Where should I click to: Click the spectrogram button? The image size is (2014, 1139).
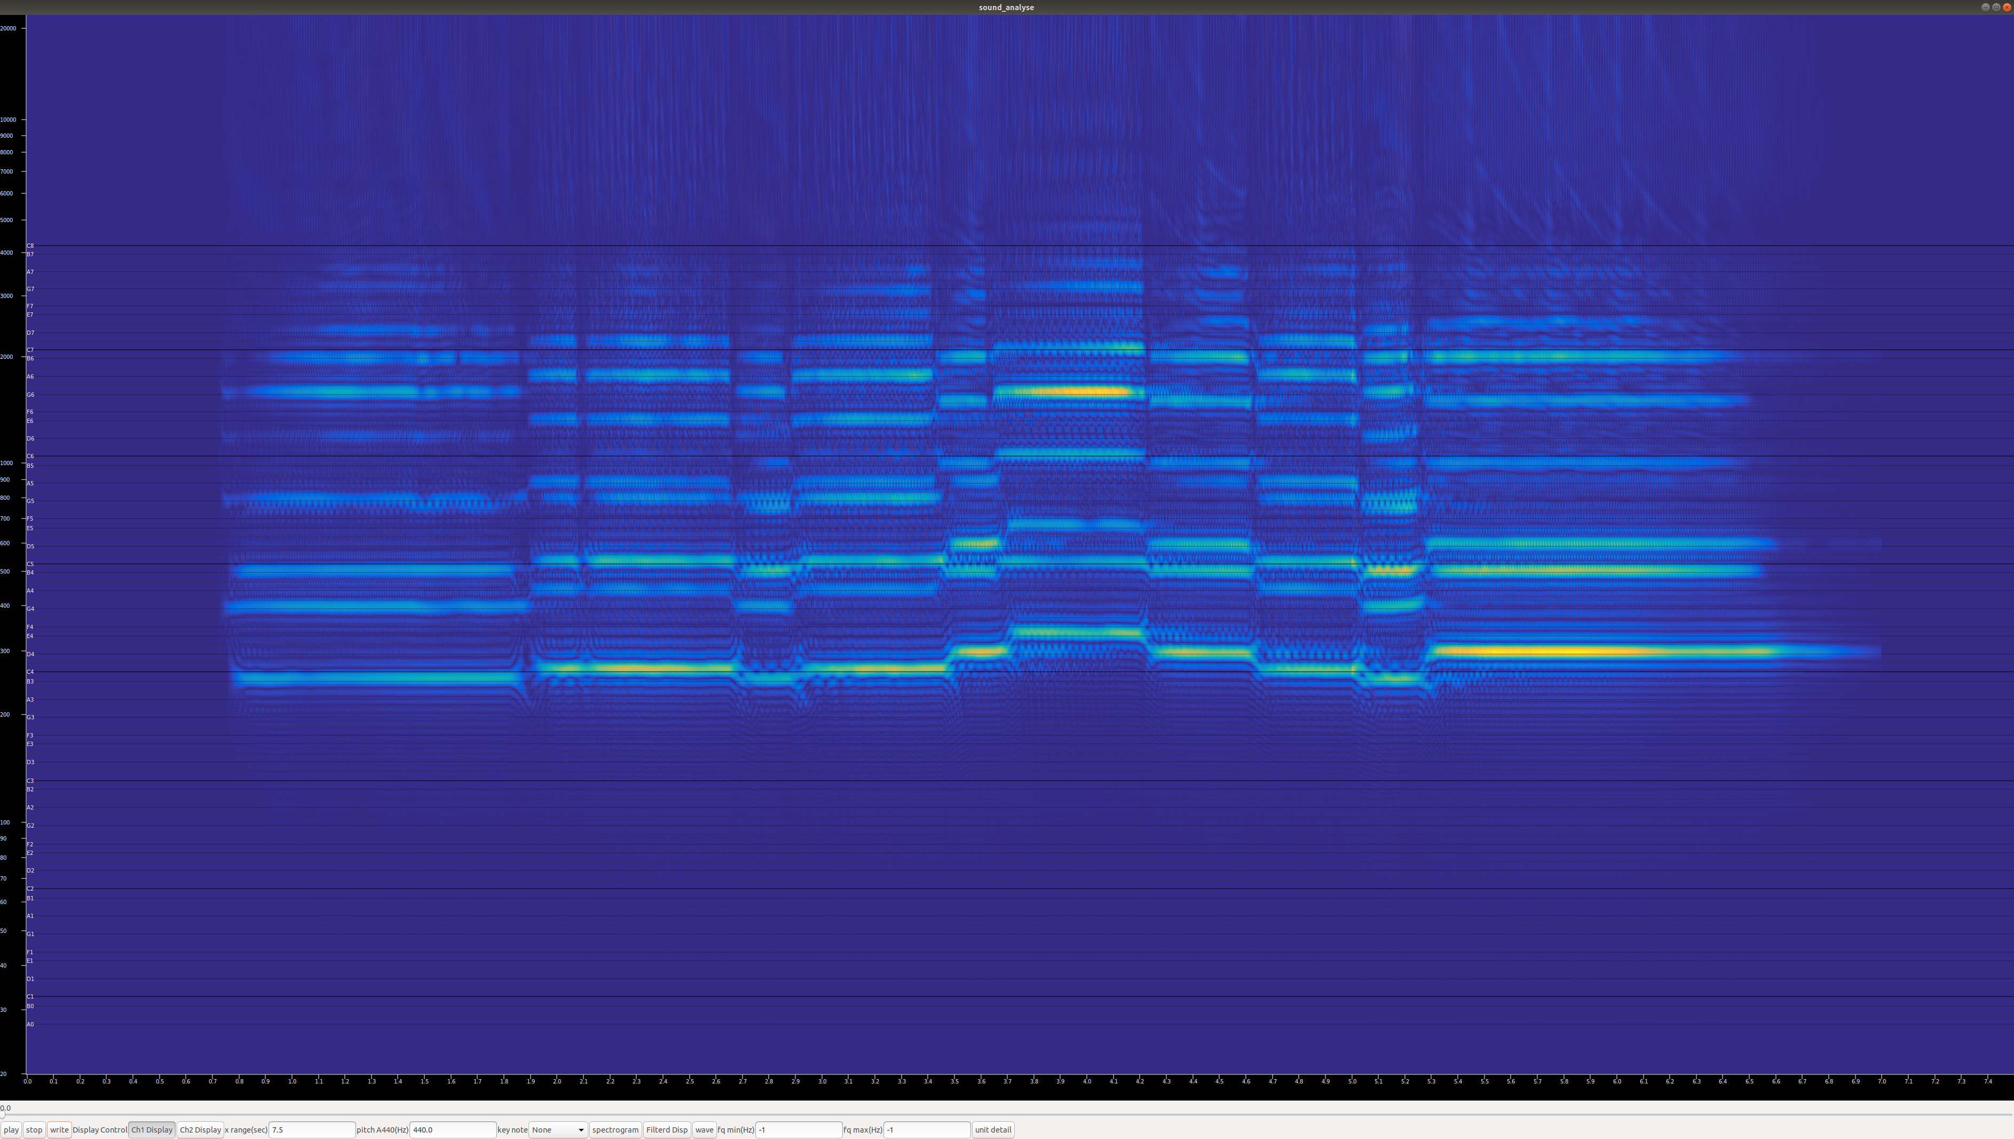[614, 1129]
